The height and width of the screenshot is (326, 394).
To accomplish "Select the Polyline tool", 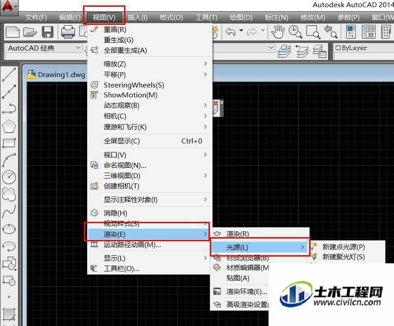I will [9, 108].
